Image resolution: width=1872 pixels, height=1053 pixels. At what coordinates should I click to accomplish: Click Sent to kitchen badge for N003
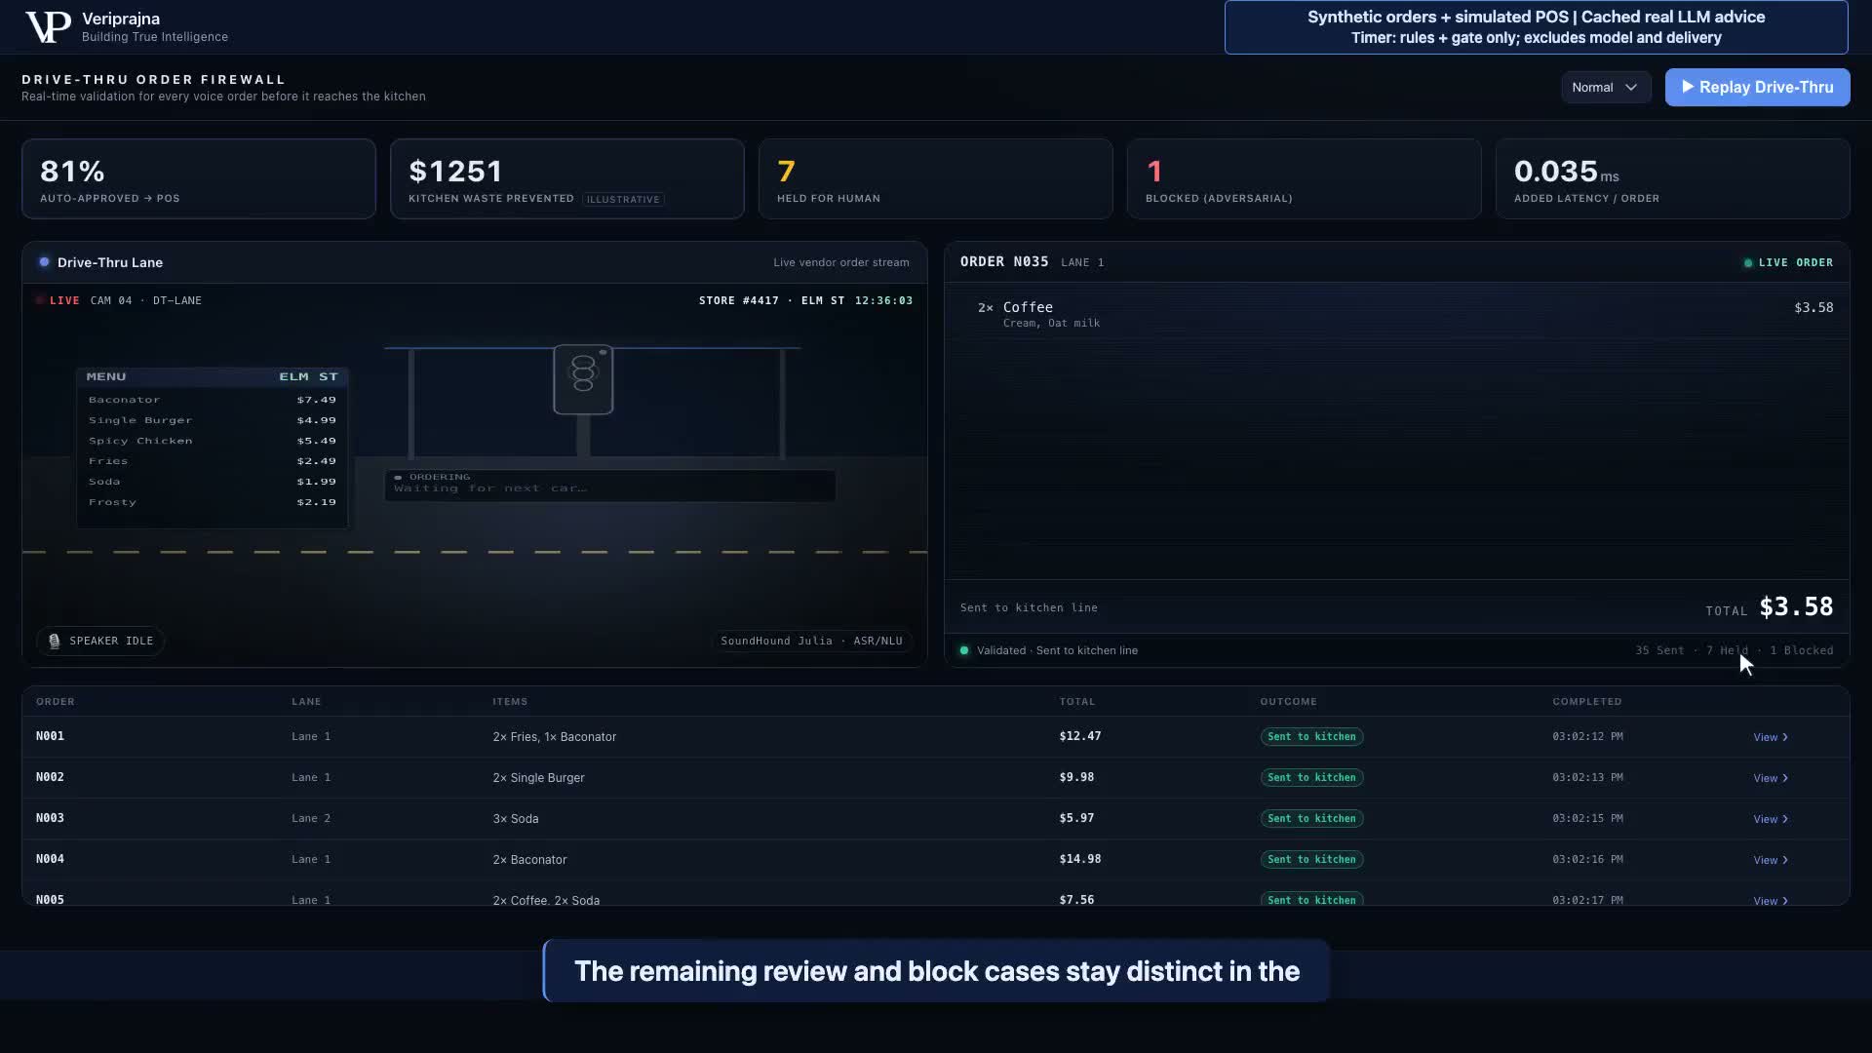tap(1311, 819)
